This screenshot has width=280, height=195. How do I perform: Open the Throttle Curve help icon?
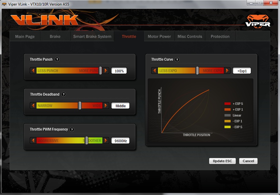tap(177, 60)
